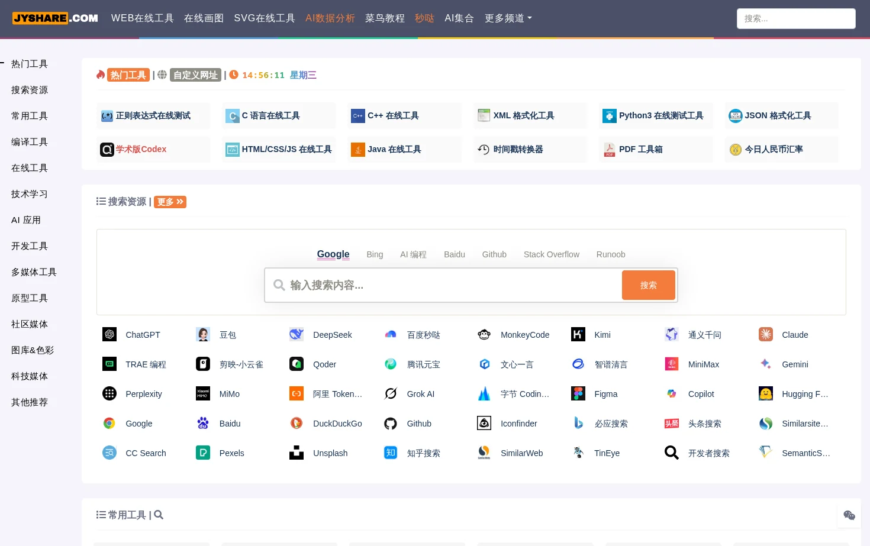Select the Google search tab
The height and width of the screenshot is (546, 870).
pyautogui.click(x=333, y=254)
